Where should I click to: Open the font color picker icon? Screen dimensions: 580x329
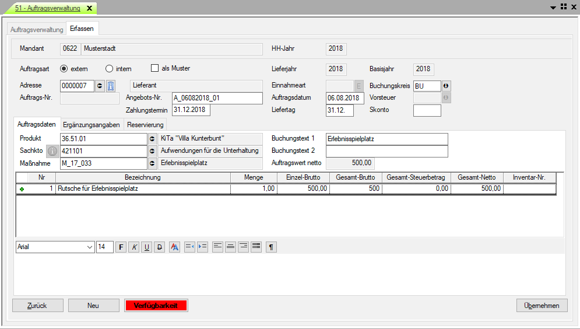174,247
